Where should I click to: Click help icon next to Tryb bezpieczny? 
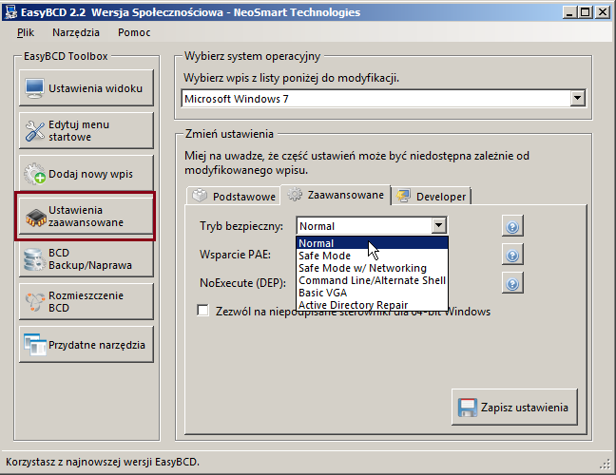(x=512, y=226)
